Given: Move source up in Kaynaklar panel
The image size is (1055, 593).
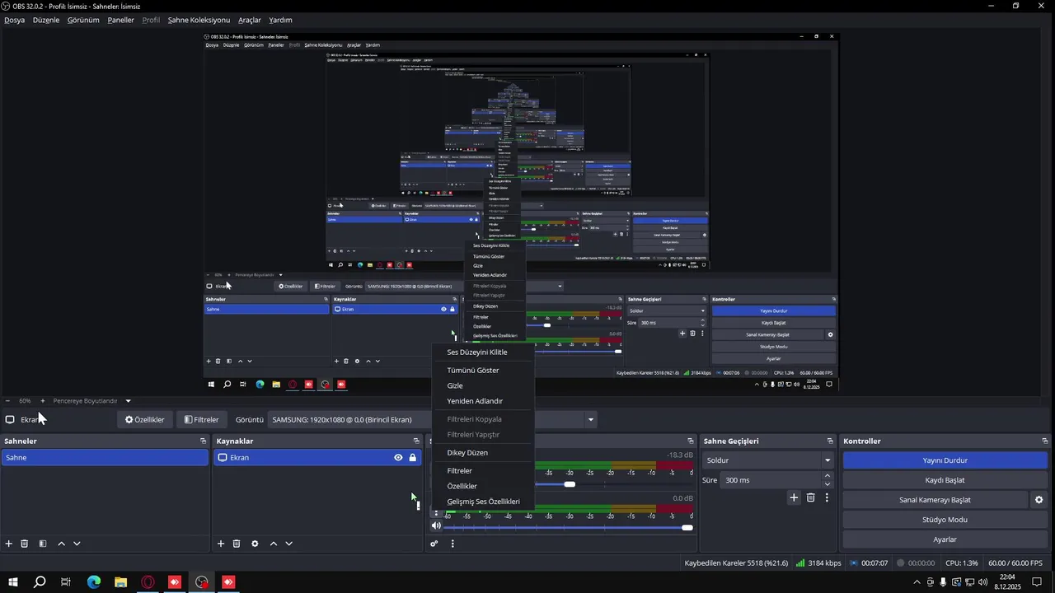Looking at the screenshot, I should click(x=274, y=544).
